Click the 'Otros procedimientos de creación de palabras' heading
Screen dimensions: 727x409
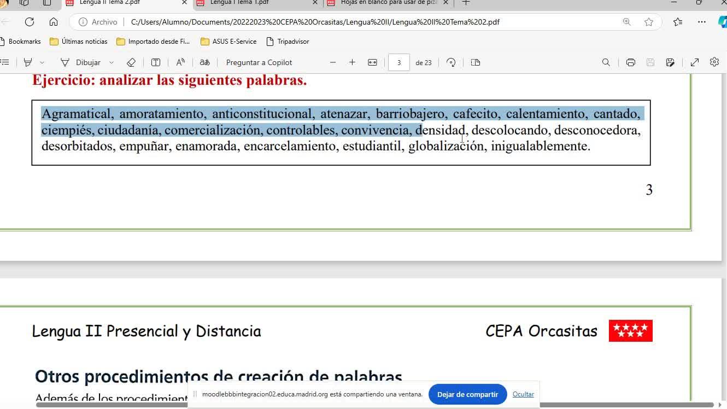[x=219, y=376]
